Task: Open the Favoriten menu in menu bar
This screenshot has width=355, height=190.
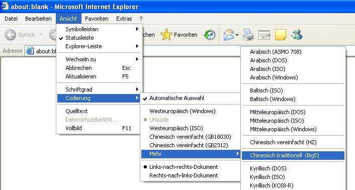Action: click(97, 19)
